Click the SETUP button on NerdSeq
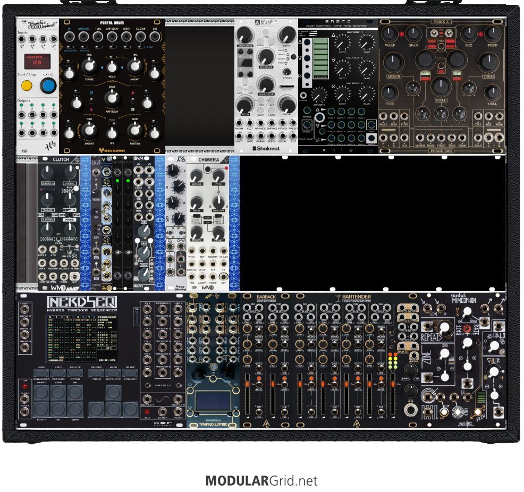 pyautogui.click(x=130, y=372)
